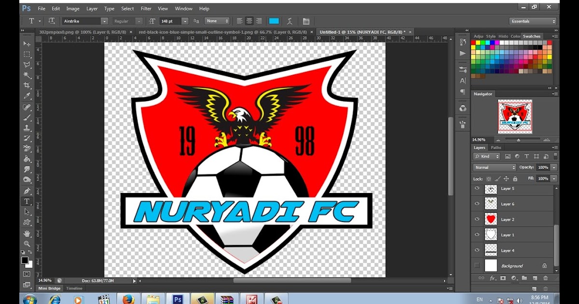The image size is (579, 304).
Task: Open the Essentials workspace dropdown
Action: pyautogui.click(x=533, y=21)
